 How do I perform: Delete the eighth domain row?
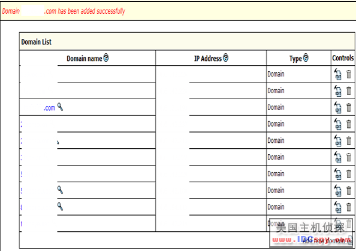[349, 191]
